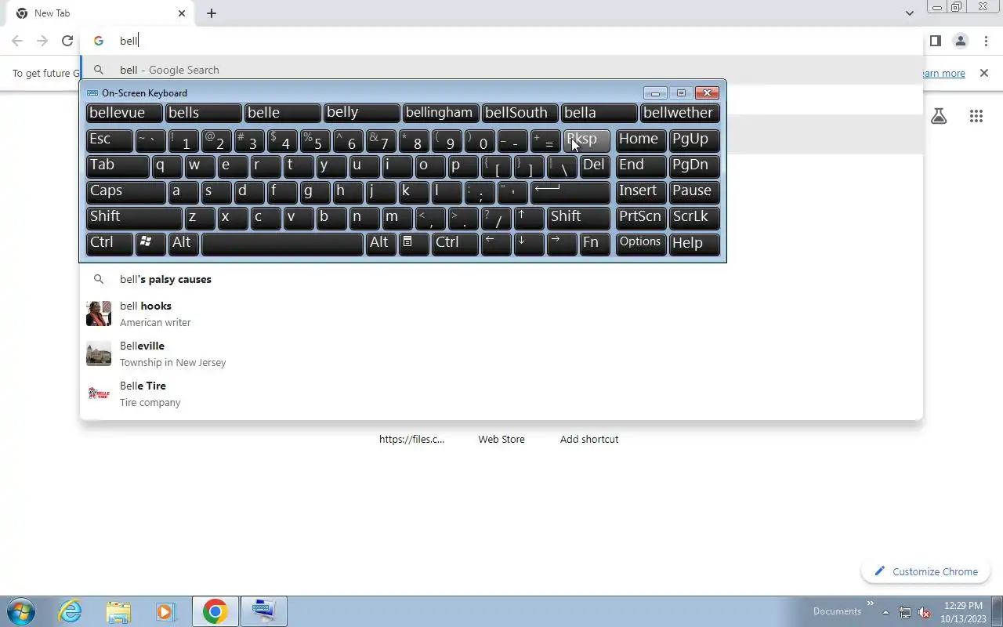Click the Chrome back arrow
This screenshot has width=1003, height=627.
click(17, 41)
